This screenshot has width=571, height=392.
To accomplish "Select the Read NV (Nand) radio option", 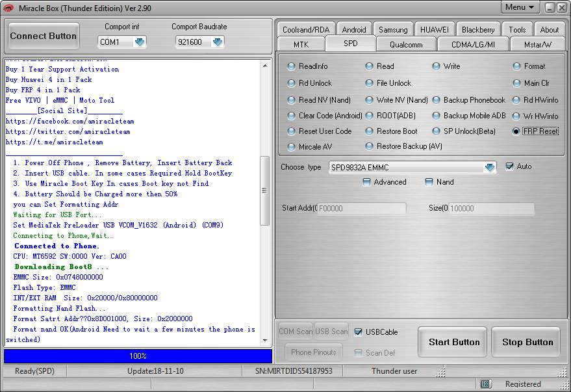I will click(319, 100).
